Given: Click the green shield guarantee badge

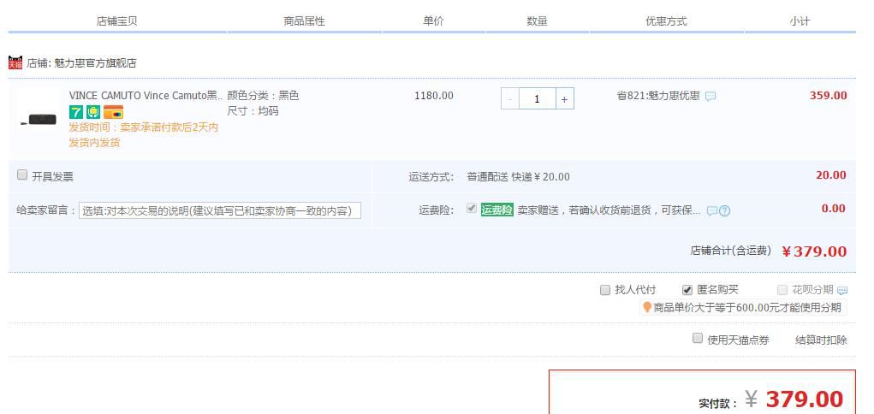Looking at the screenshot, I should (93, 112).
